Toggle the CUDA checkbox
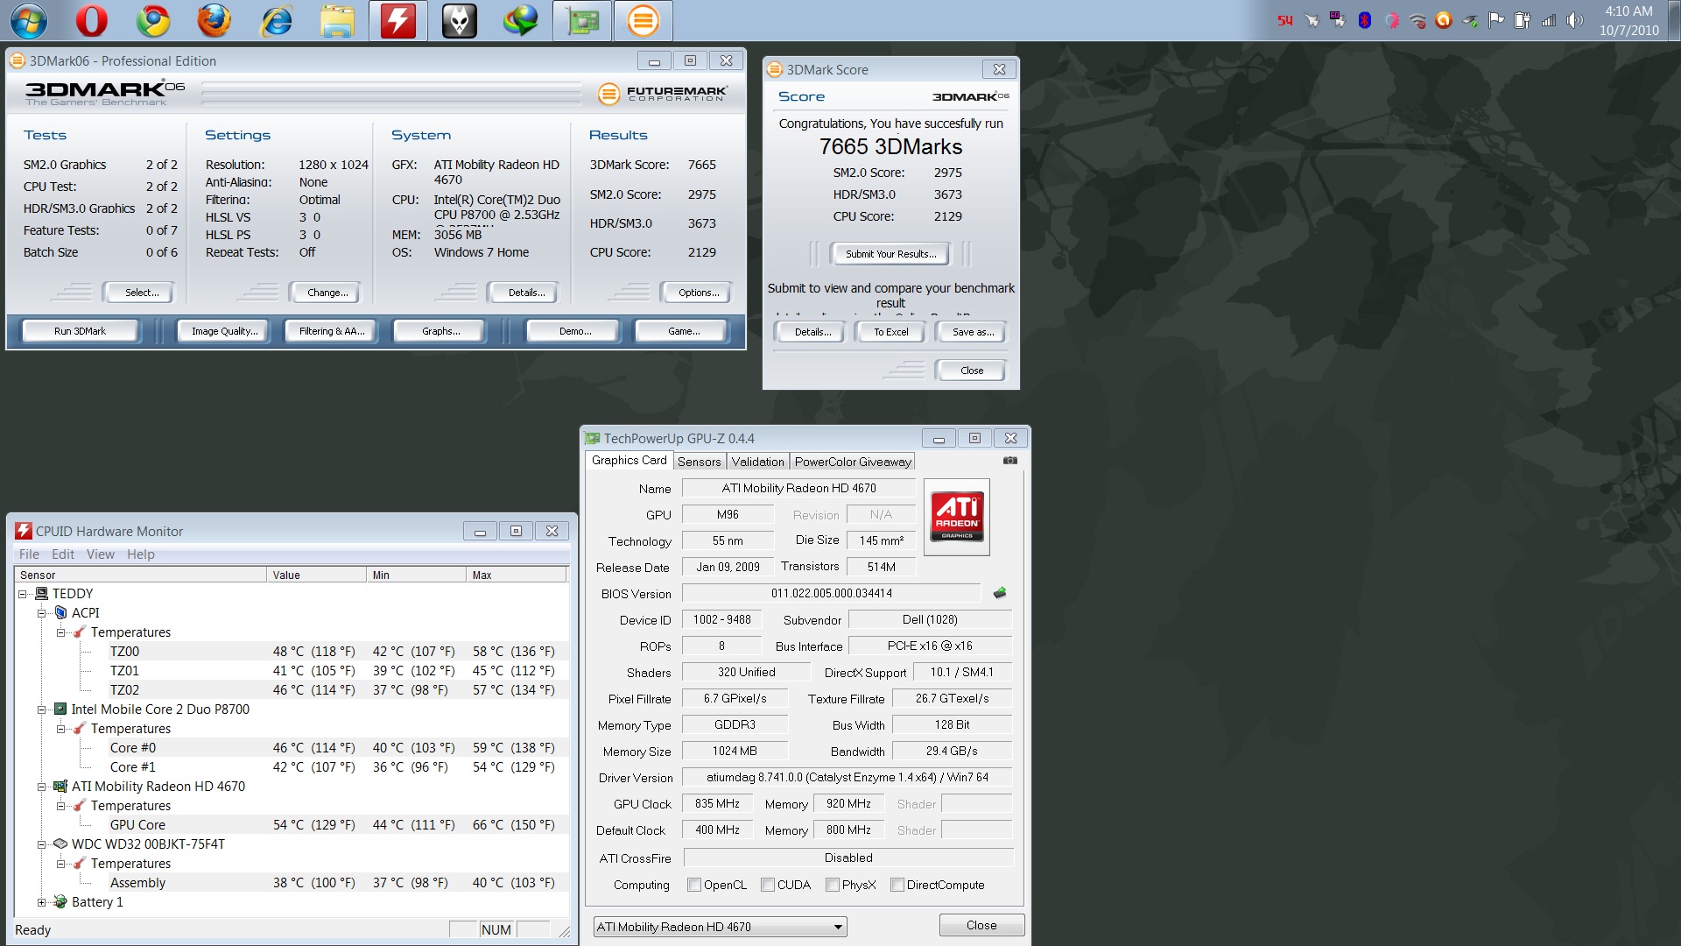Viewport: 1681px width, 946px height. coord(768,885)
